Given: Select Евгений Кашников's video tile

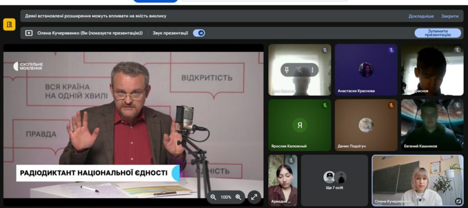Looking at the screenshot, I should click(432, 125).
